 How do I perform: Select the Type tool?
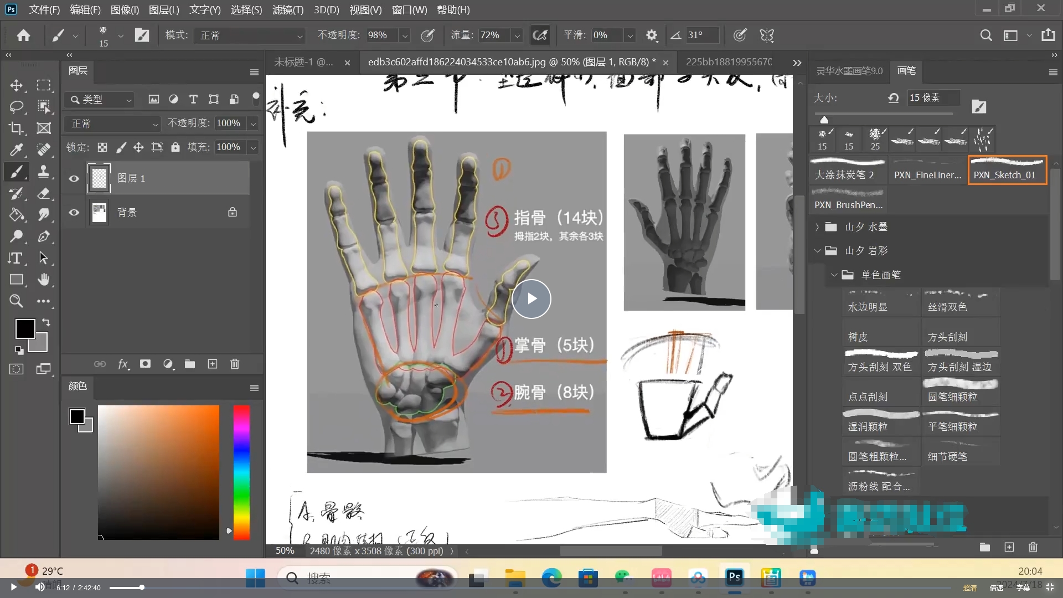(16, 258)
